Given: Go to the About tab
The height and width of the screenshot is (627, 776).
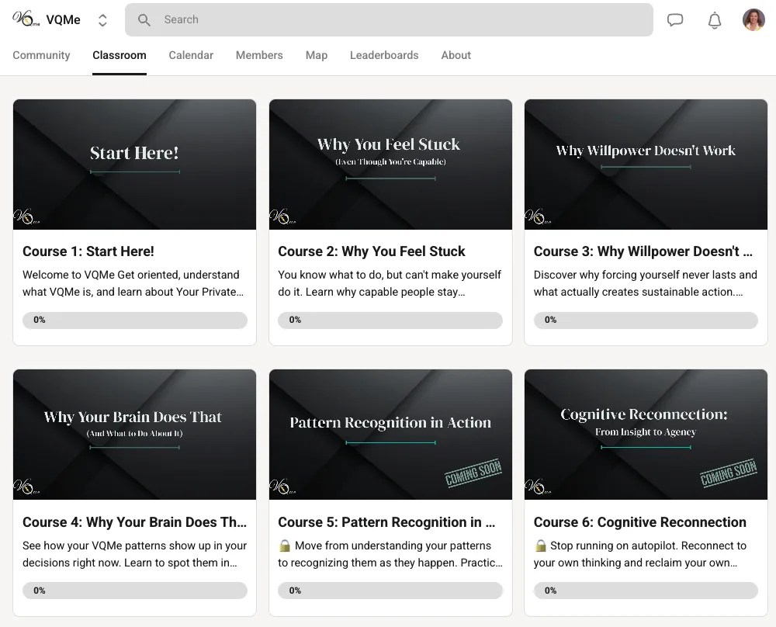Looking at the screenshot, I should (x=456, y=55).
